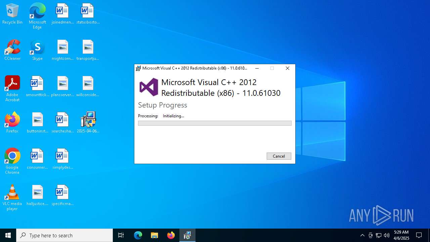430x242 pixels.
Task: Select the 2025-04-06 installer file icon
Action: pyautogui.click(x=88, y=123)
